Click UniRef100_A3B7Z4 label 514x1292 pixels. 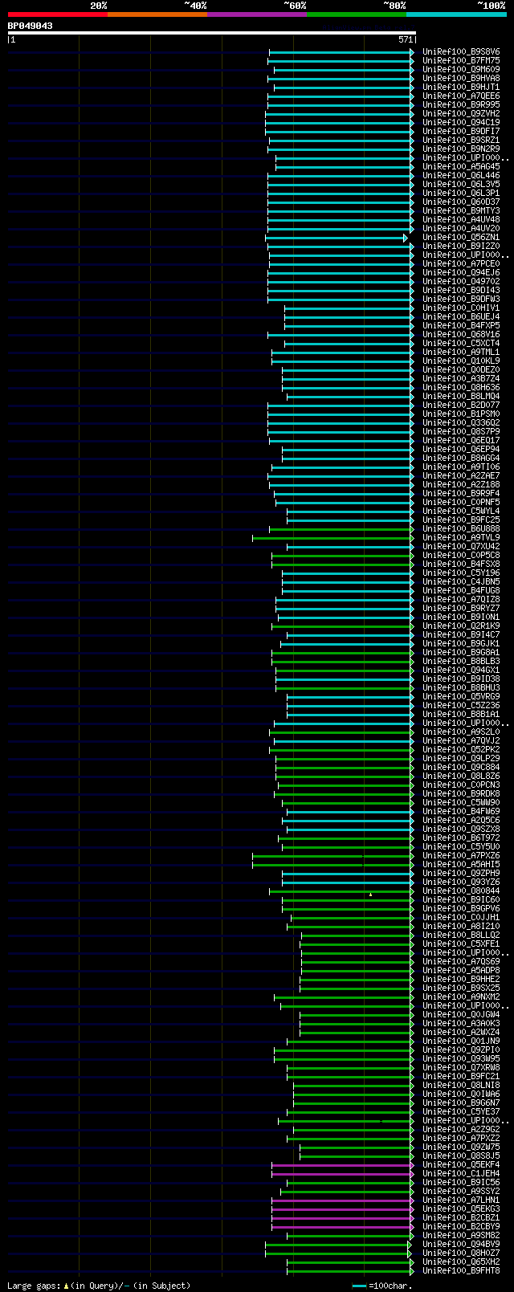point(461,378)
